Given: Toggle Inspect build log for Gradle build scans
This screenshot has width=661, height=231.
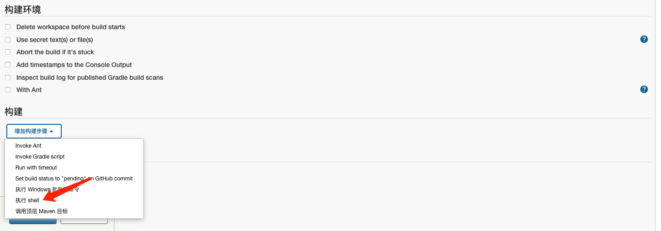Looking at the screenshot, I should (8, 77).
